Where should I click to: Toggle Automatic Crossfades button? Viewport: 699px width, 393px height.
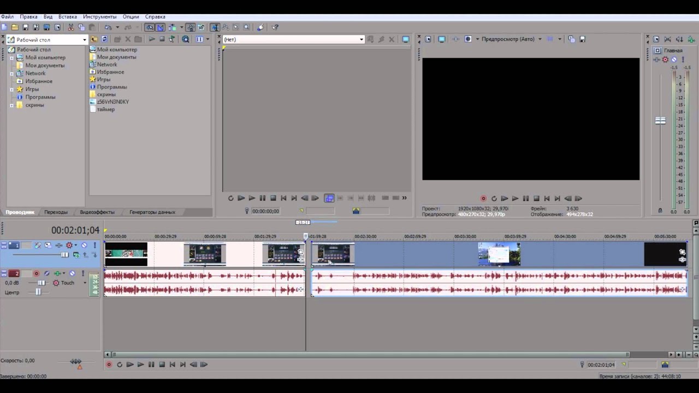point(160,27)
